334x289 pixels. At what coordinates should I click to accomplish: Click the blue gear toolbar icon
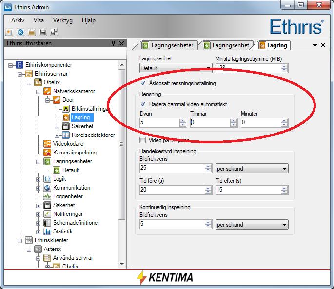(20, 32)
